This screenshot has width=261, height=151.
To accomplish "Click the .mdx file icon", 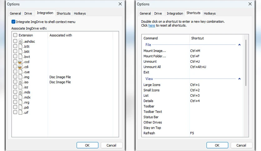I will (21, 97).
